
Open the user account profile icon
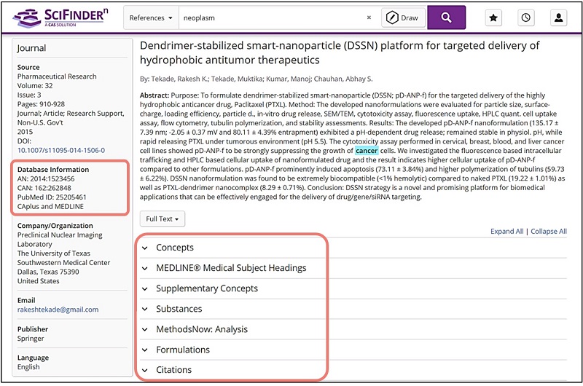click(x=558, y=17)
